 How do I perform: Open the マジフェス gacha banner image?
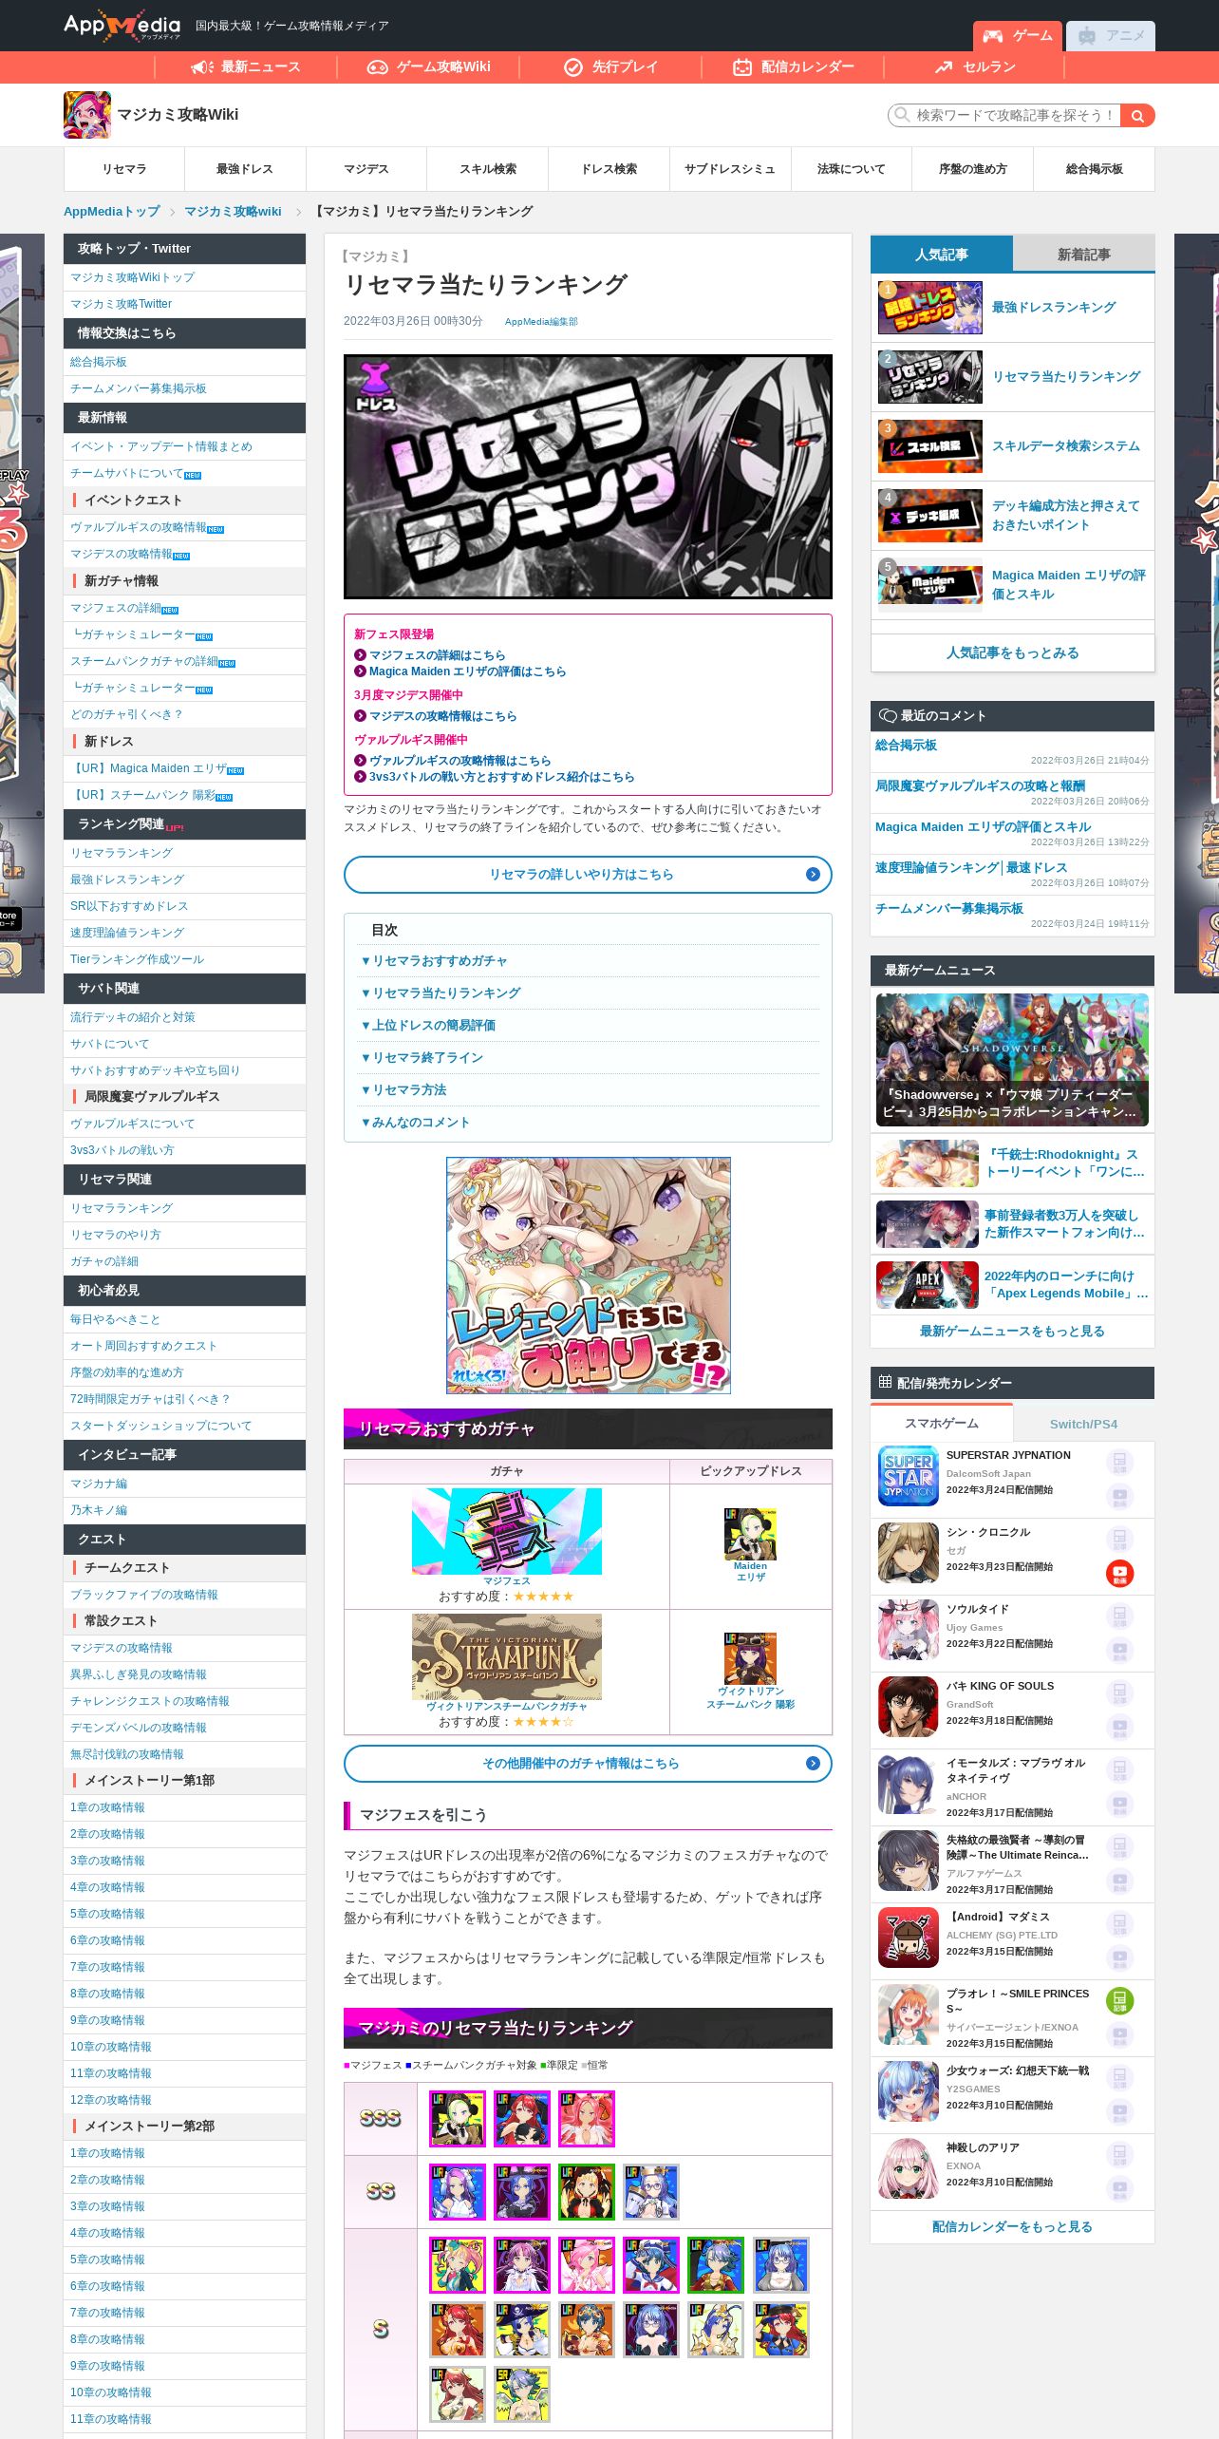pos(506,1530)
